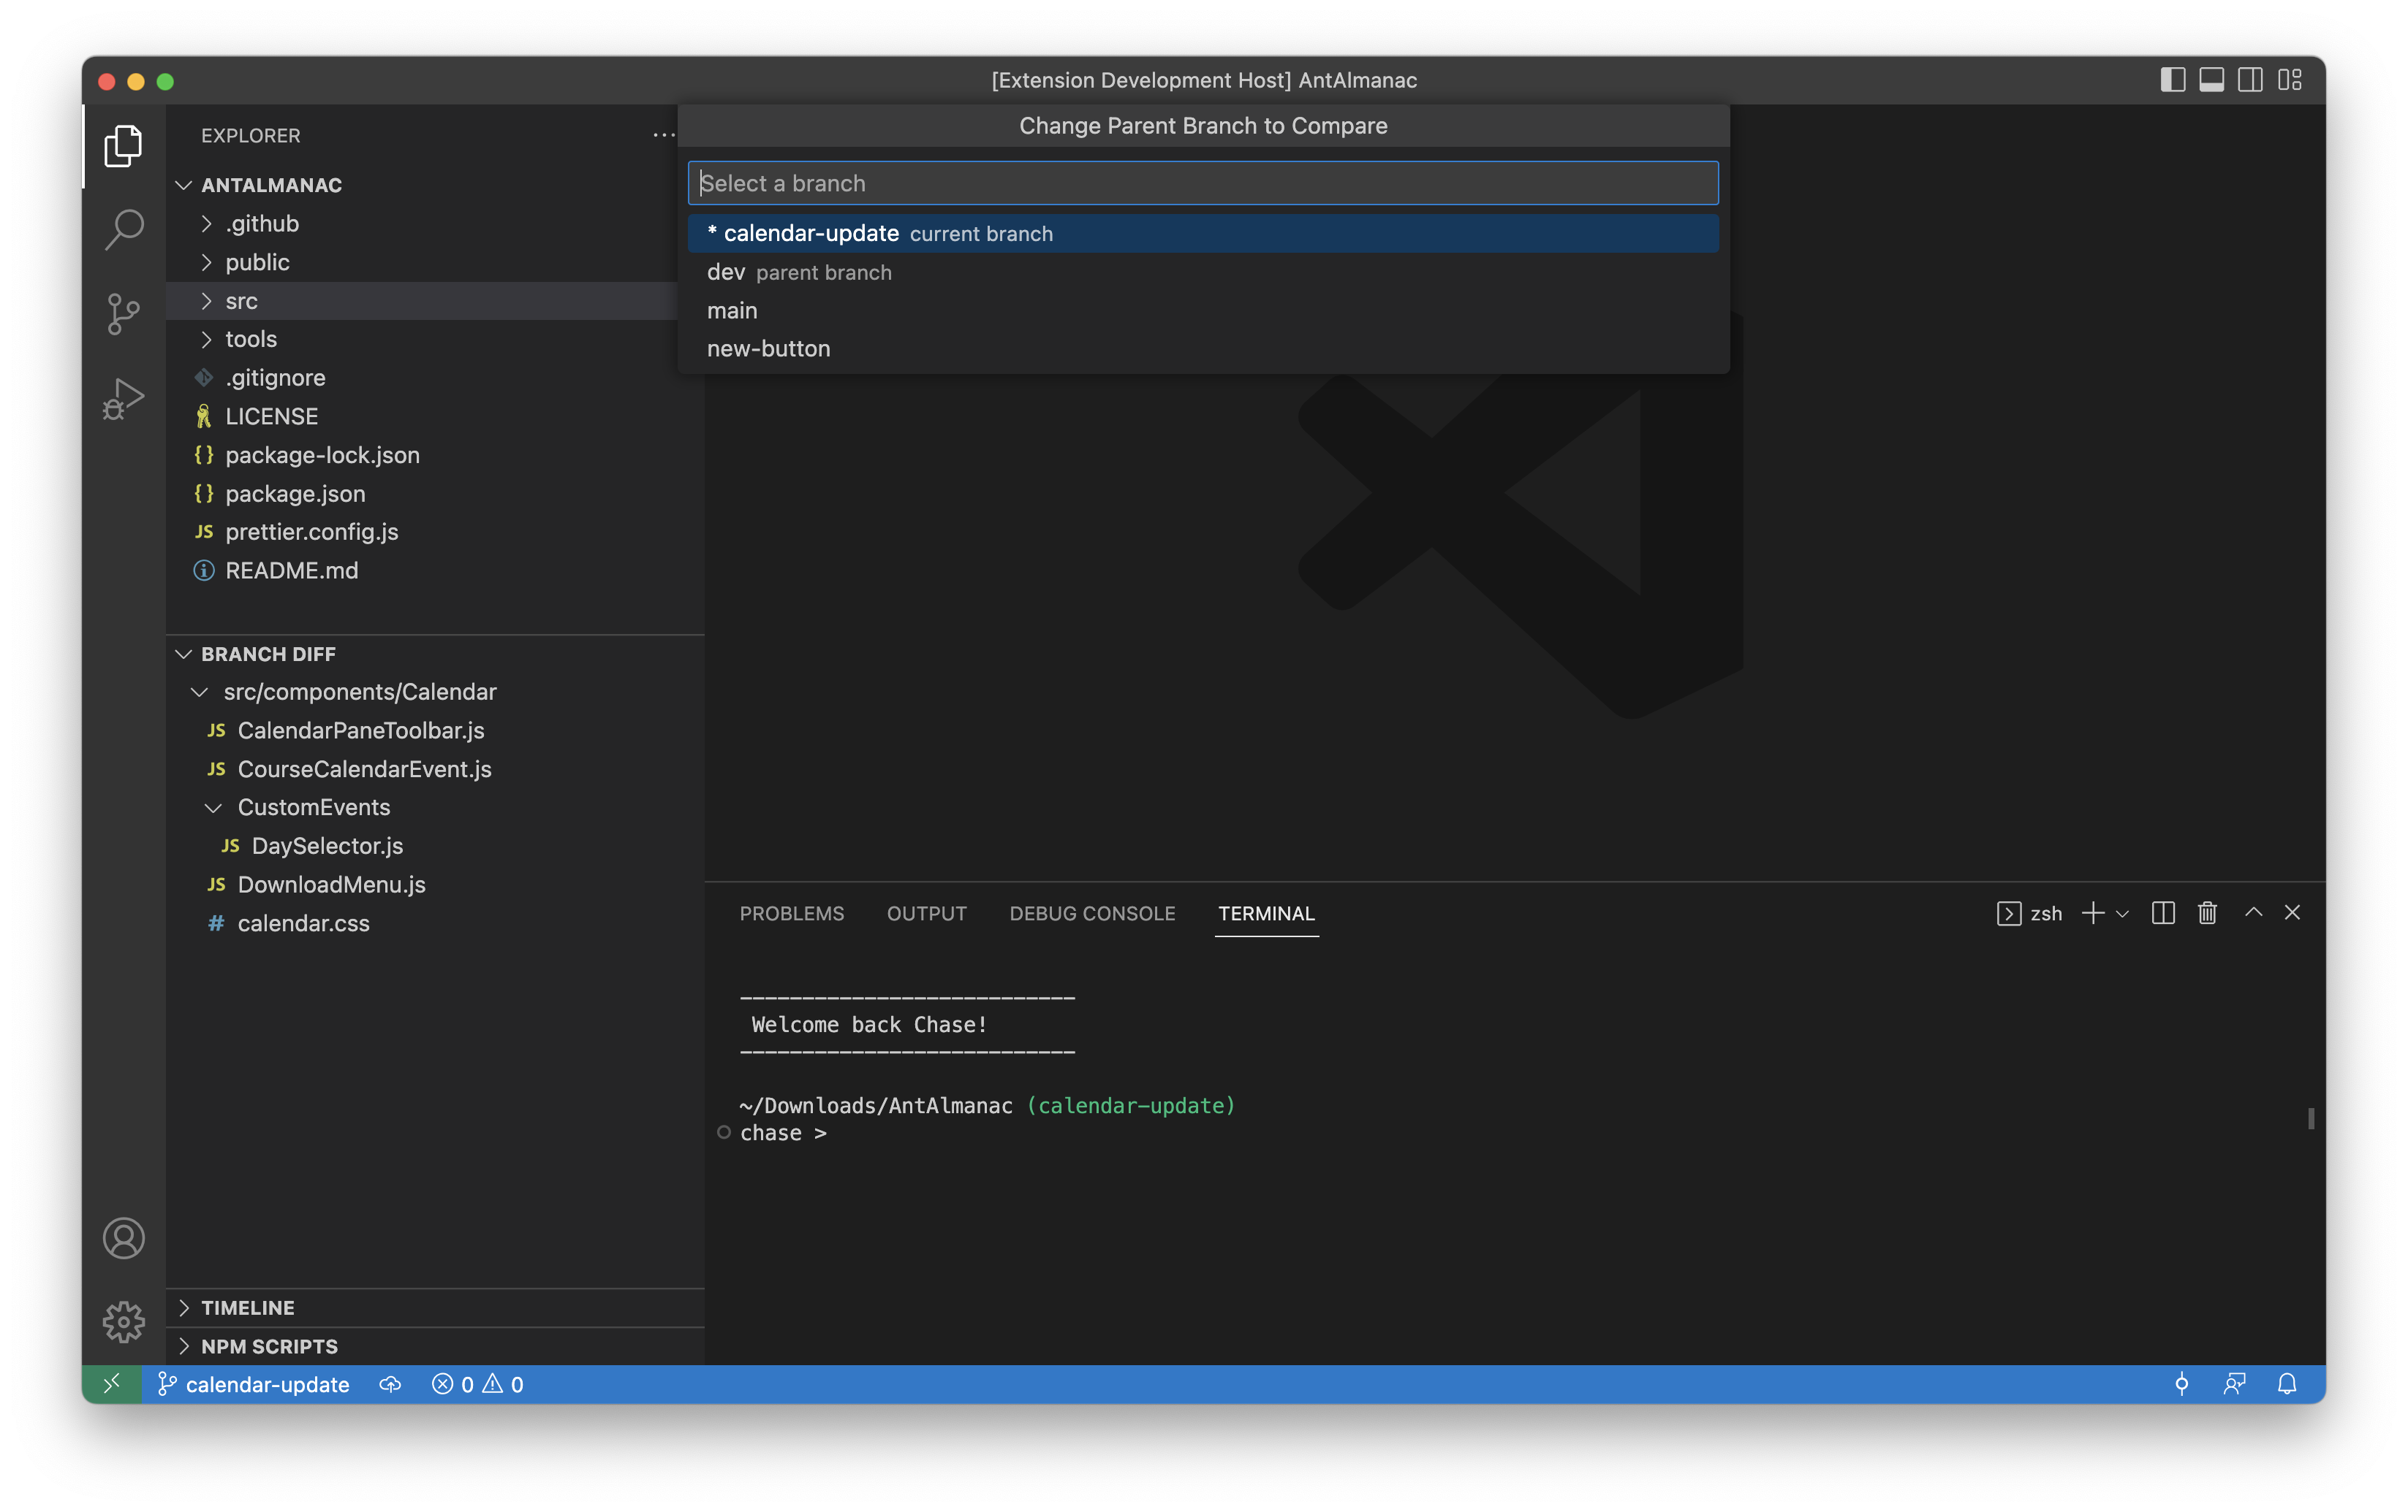The height and width of the screenshot is (1512, 2408).
Task: Open the notifications bell in status bar
Action: pos(2287,1384)
